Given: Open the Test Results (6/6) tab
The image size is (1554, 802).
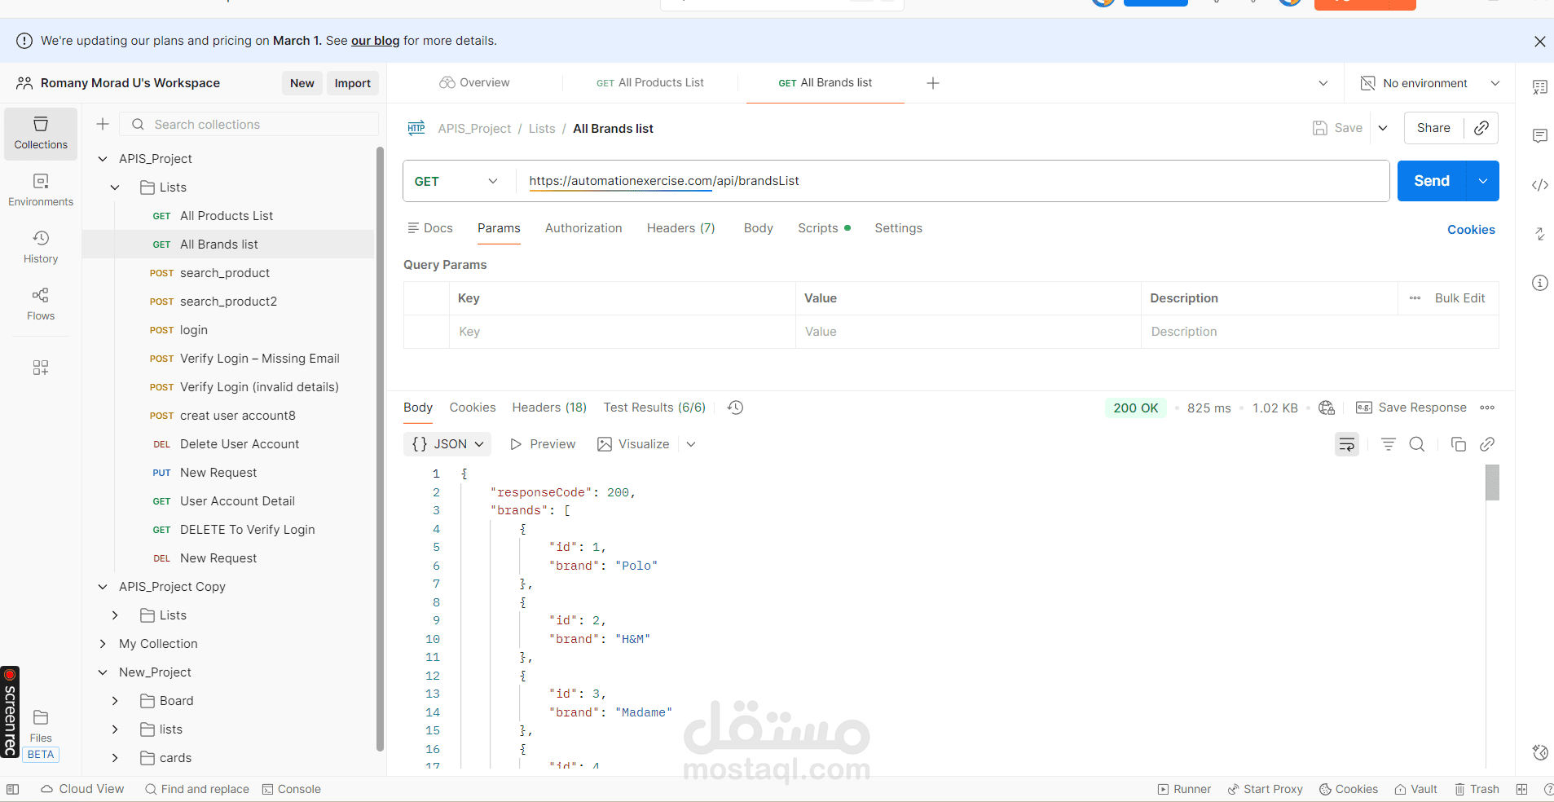Looking at the screenshot, I should (x=654, y=408).
